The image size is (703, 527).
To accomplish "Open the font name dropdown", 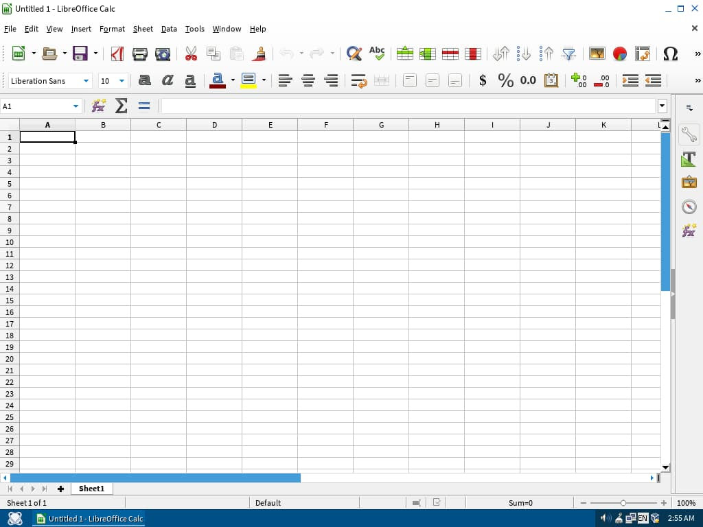I will (x=87, y=80).
